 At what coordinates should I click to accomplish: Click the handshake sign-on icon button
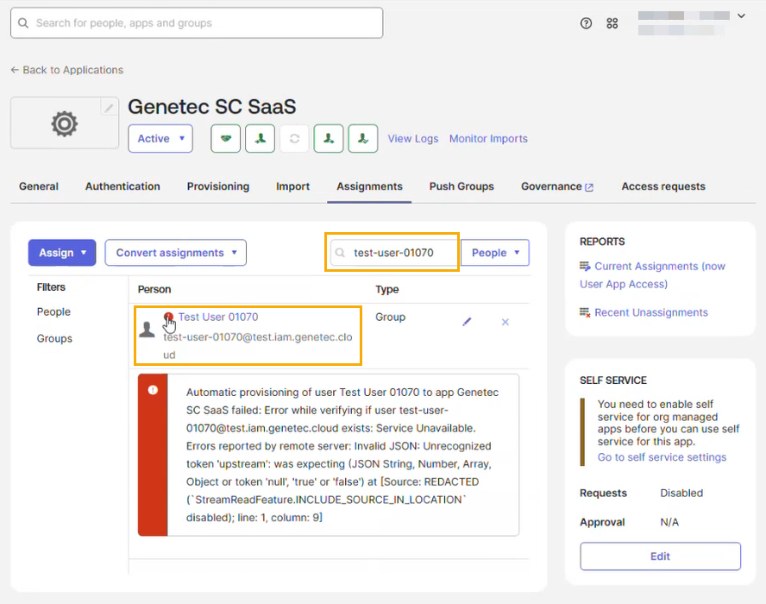click(226, 139)
